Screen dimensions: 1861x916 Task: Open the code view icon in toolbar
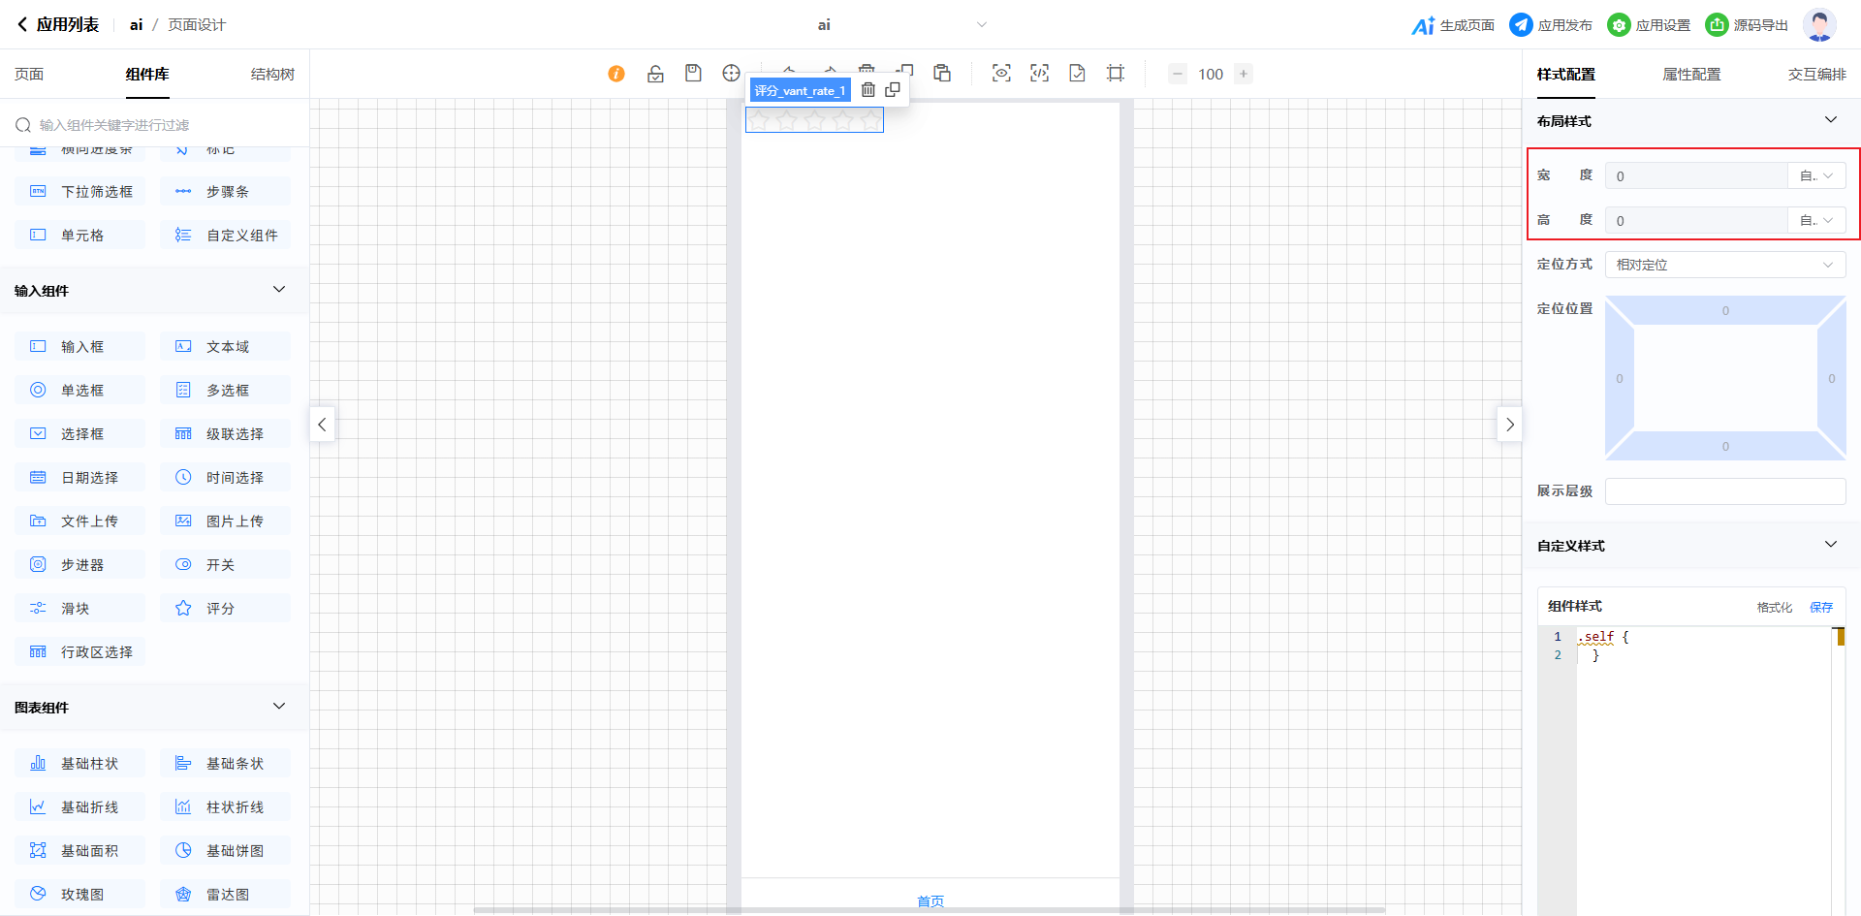pos(1039,74)
